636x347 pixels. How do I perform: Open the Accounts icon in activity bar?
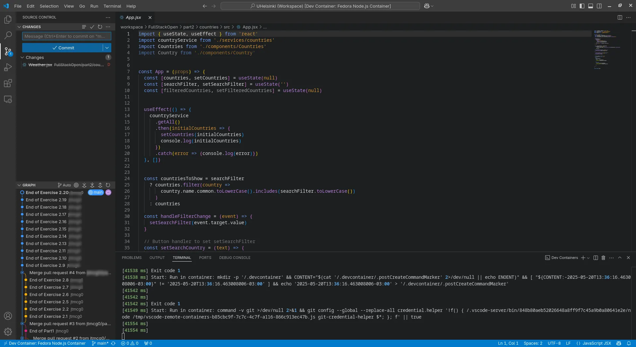(x=8, y=316)
